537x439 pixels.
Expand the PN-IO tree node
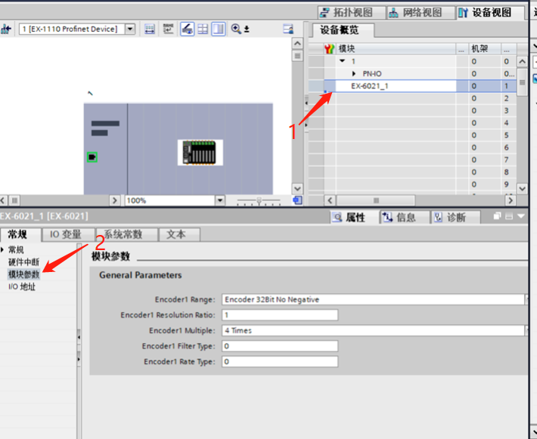[x=354, y=73]
